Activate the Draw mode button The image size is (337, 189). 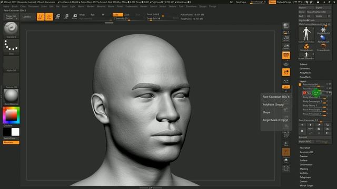tap(49, 17)
